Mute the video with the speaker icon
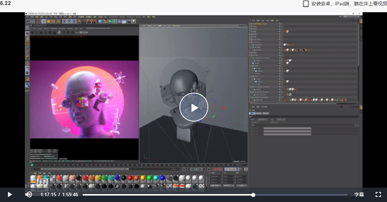Image resolution: width=387 pixels, height=202 pixels. [28, 194]
